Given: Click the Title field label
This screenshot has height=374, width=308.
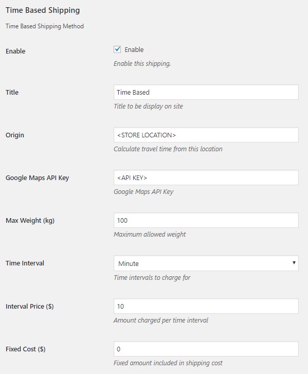Looking at the screenshot, I should pos(12,92).
